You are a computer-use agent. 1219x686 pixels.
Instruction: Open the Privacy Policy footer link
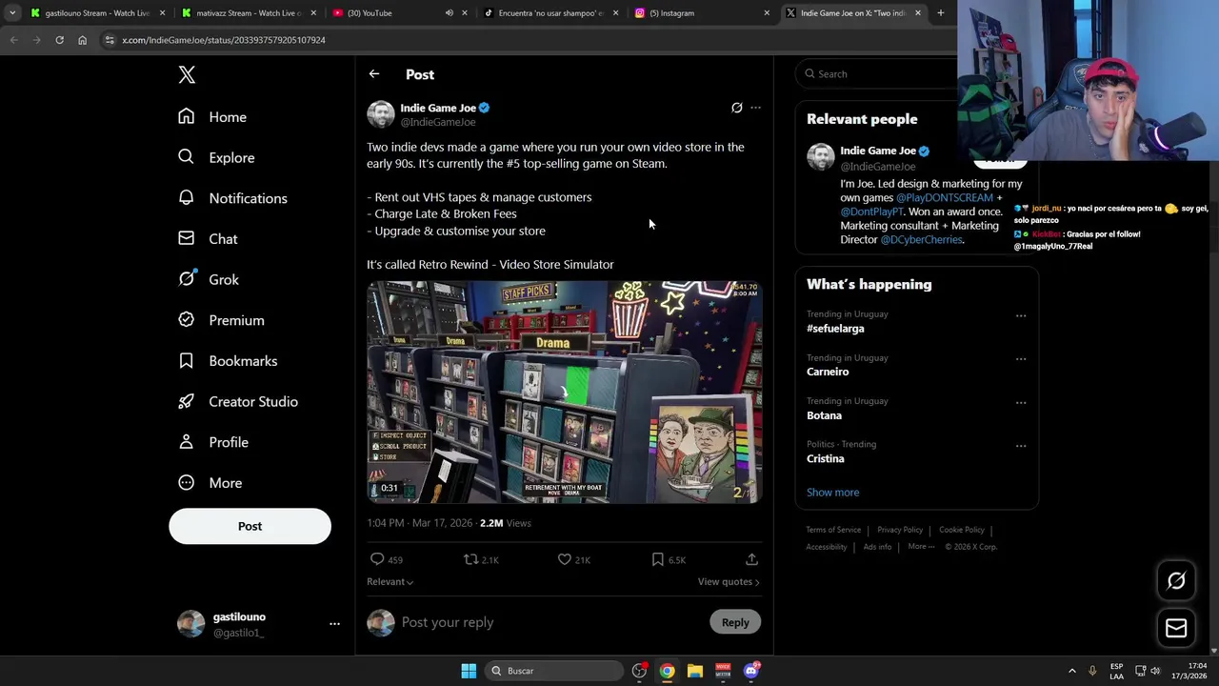coord(900,530)
